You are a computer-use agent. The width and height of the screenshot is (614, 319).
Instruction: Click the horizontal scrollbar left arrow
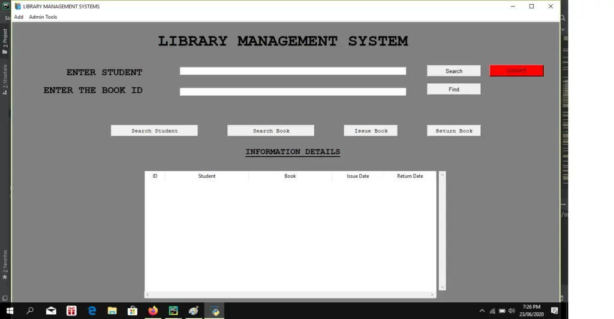pos(148,295)
